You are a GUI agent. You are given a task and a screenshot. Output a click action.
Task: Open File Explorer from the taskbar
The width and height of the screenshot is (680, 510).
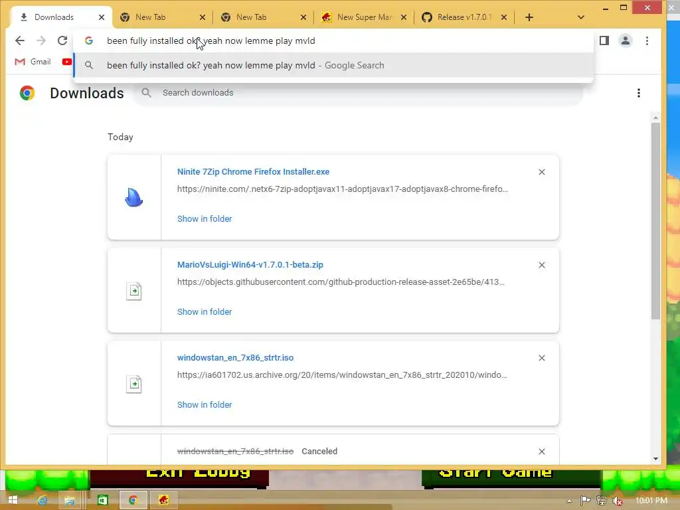click(69, 500)
